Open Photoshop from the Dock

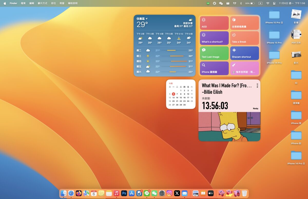pos(124,193)
